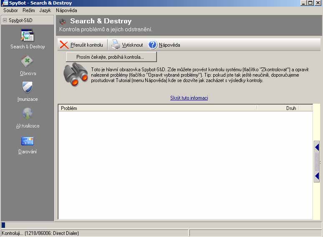323x237 pixels.
Task: Click the question mark Nápověda icon
Action: [153, 45]
